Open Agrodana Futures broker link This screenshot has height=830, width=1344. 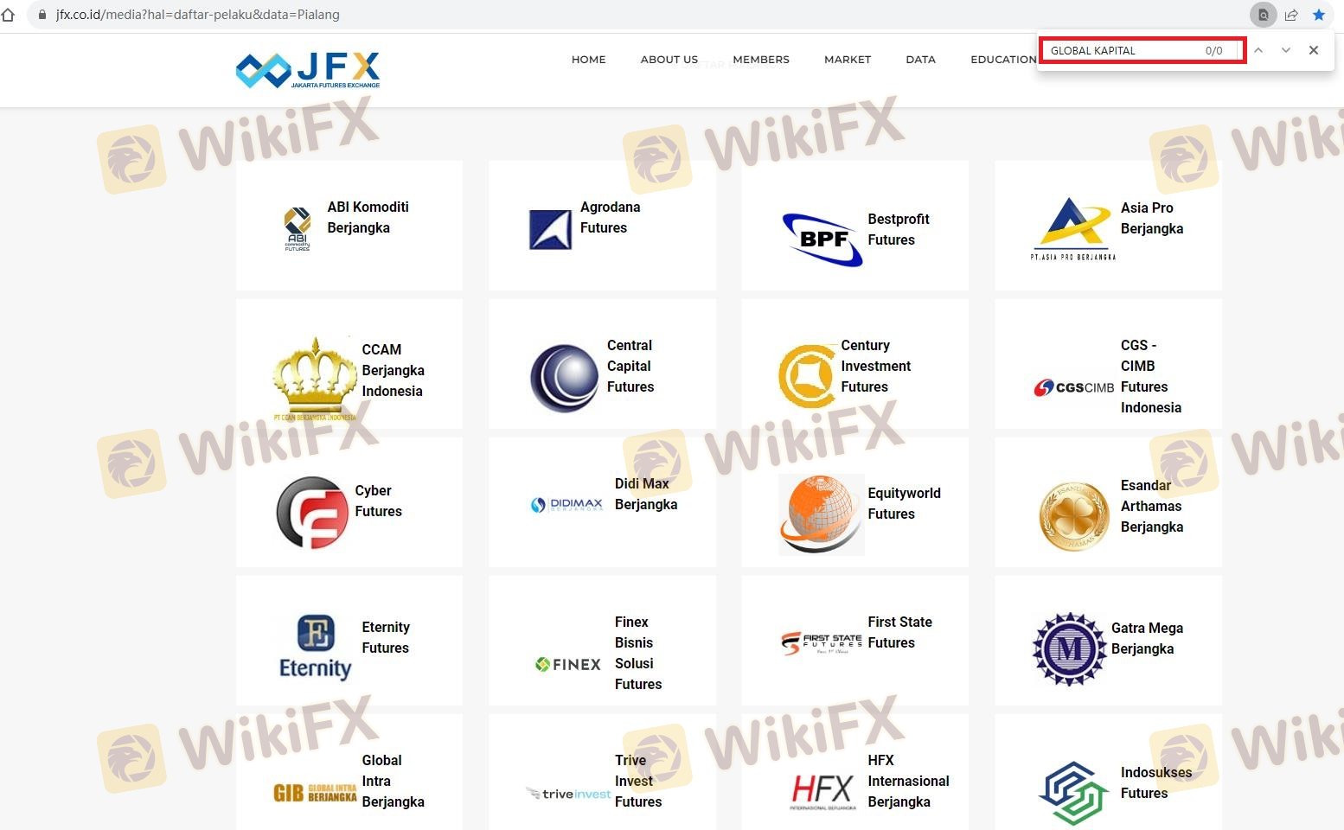pyautogui.click(x=604, y=218)
